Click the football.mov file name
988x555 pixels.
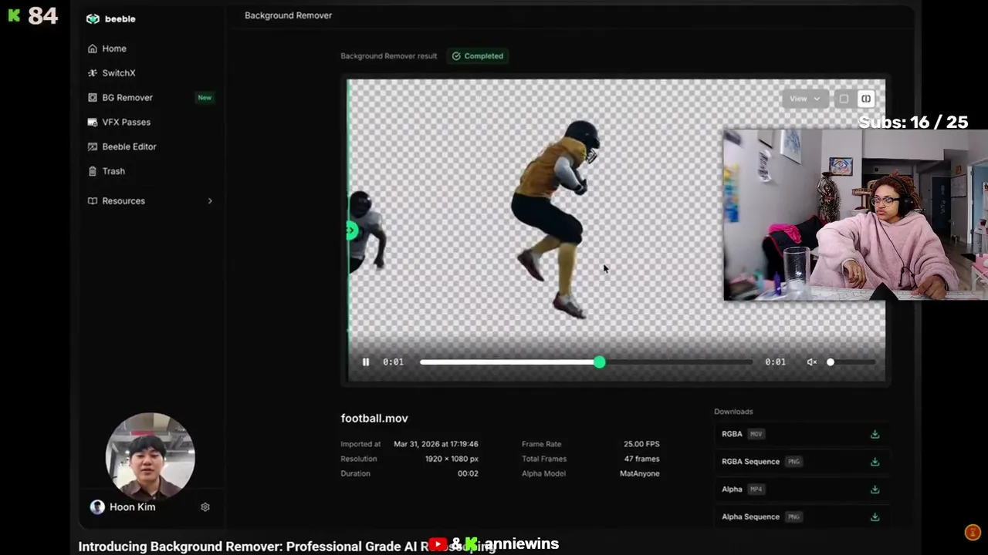tap(374, 419)
